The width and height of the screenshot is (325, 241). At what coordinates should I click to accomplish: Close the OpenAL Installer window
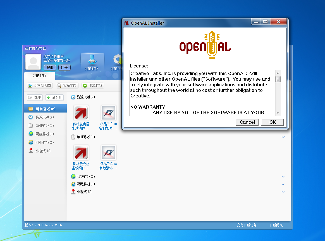278,22
